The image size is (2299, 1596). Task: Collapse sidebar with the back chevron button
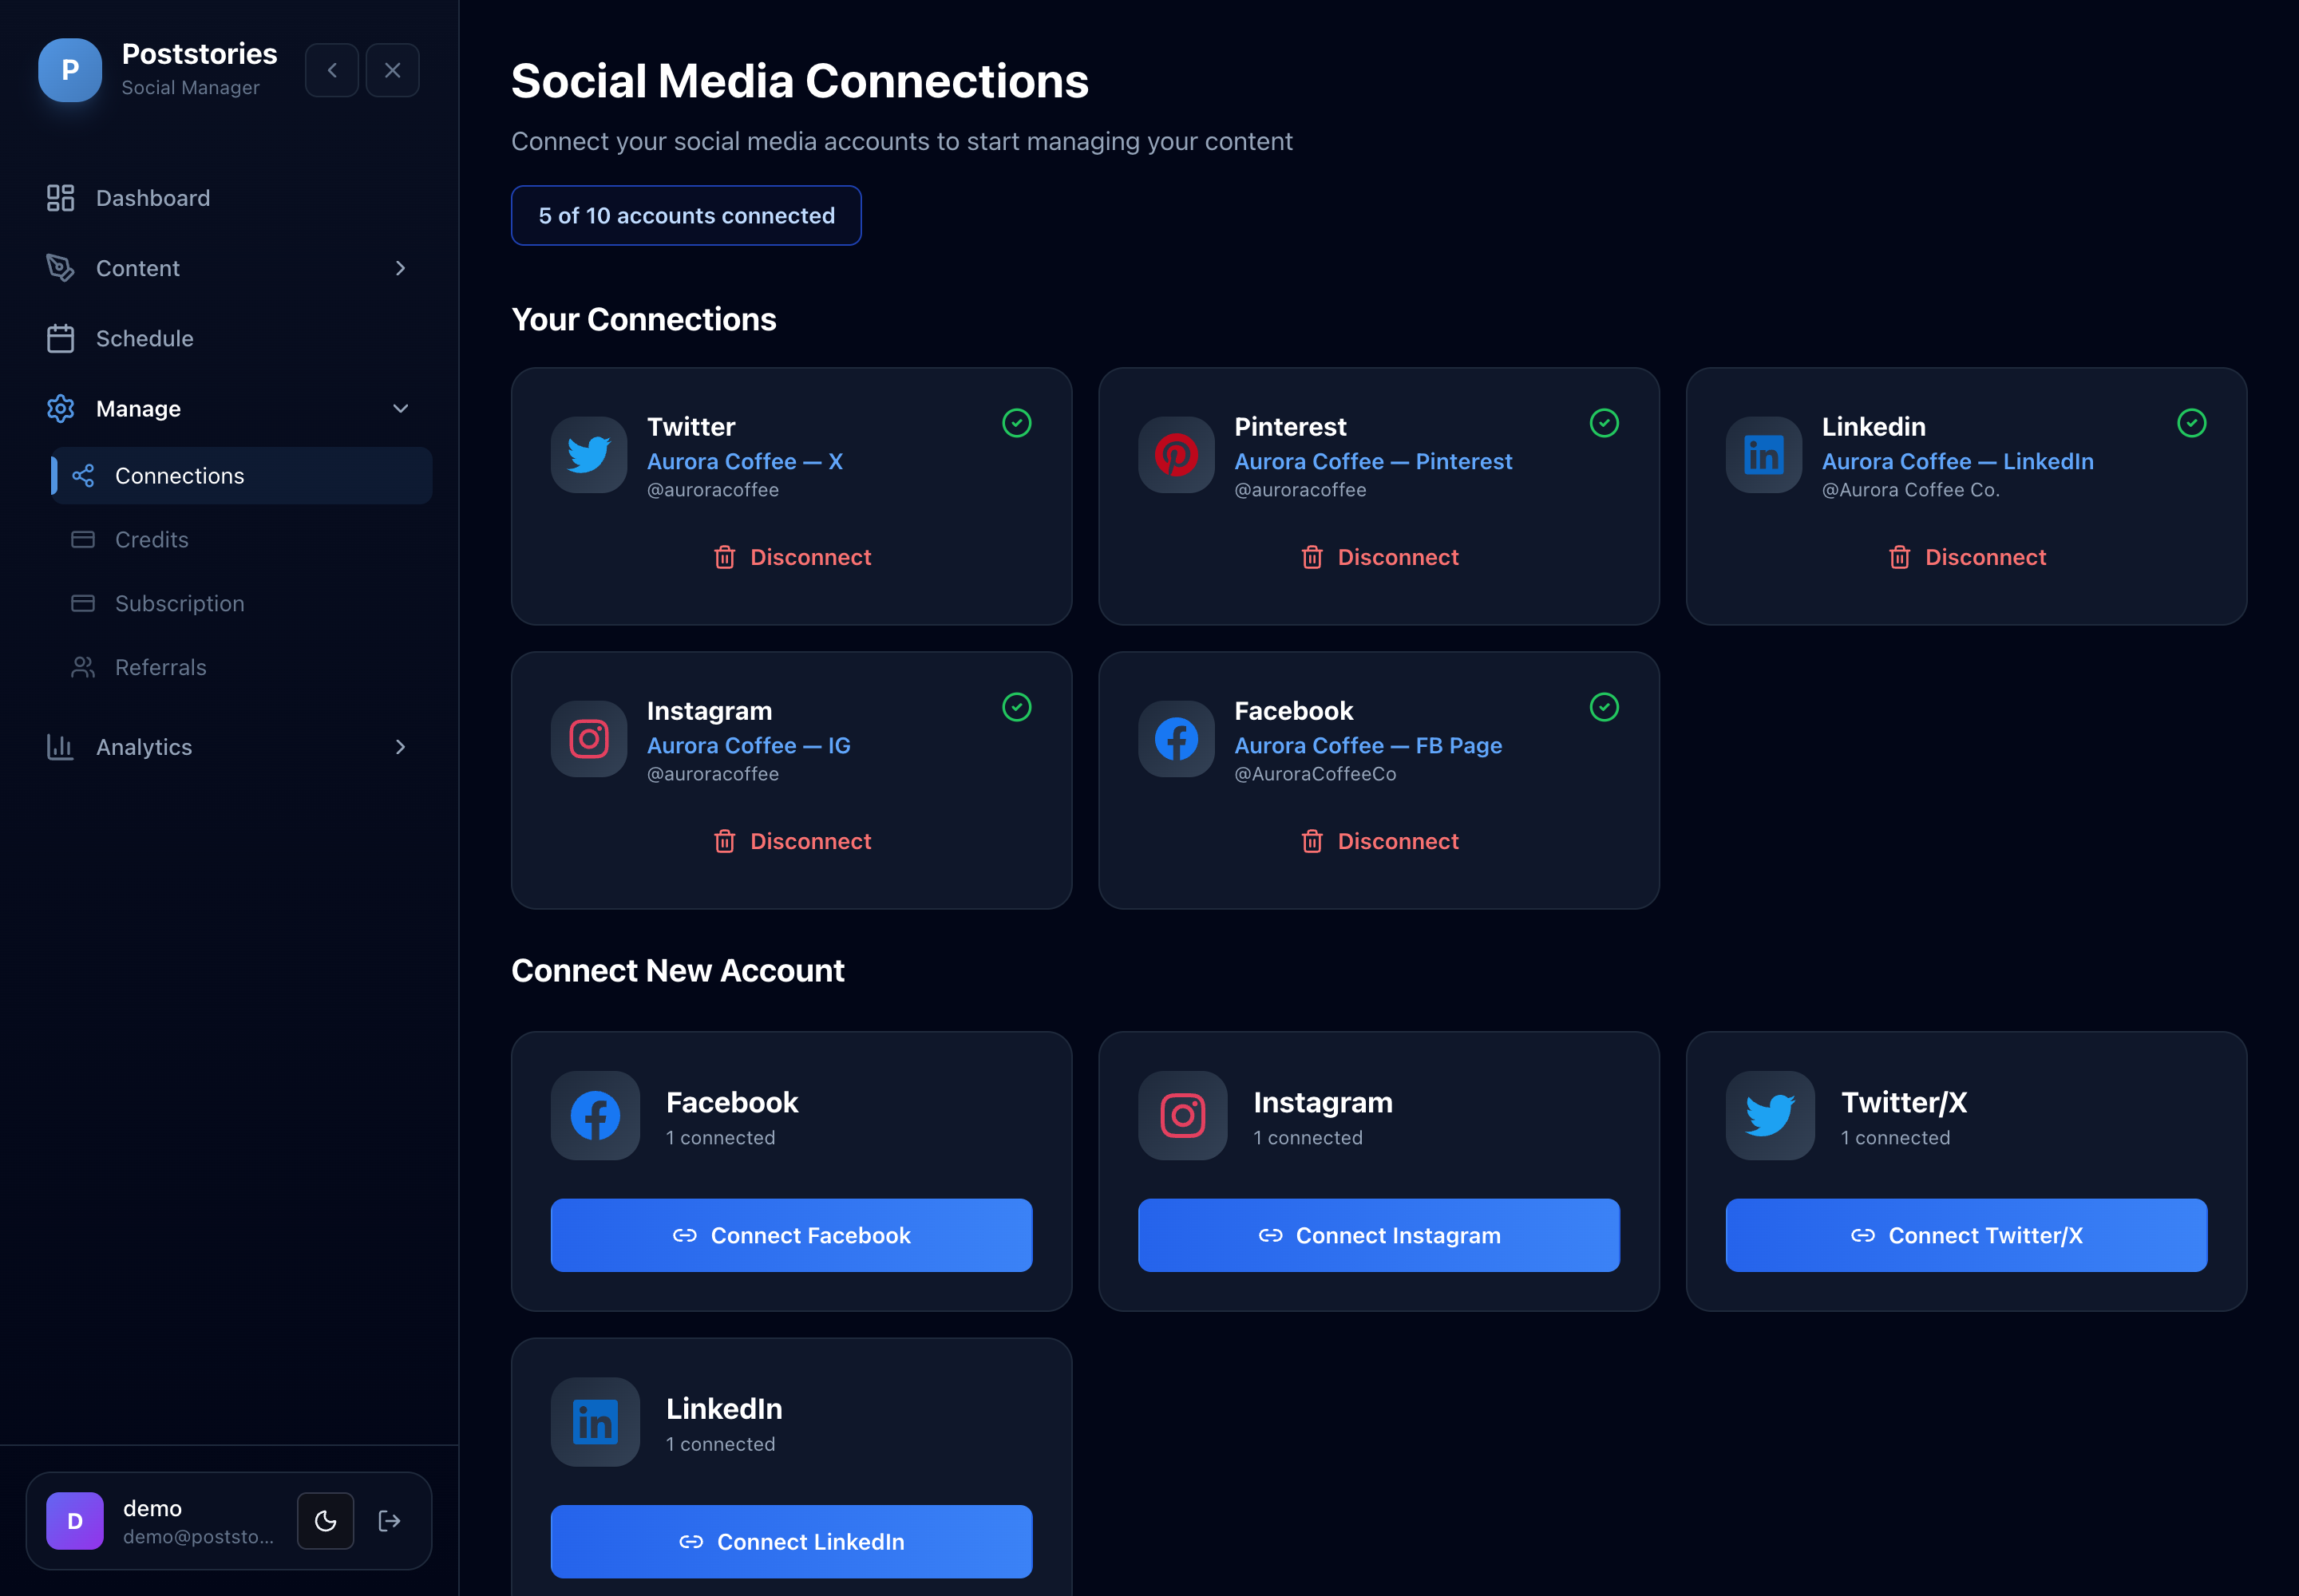(x=332, y=70)
